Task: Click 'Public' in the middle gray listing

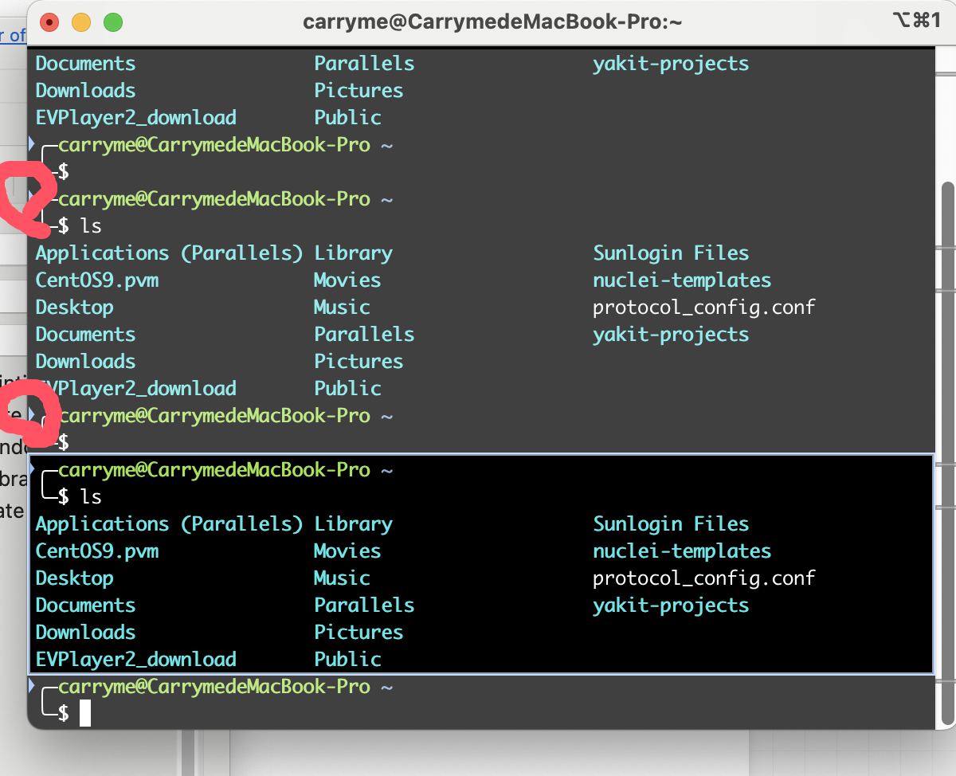Action: pyautogui.click(x=347, y=389)
